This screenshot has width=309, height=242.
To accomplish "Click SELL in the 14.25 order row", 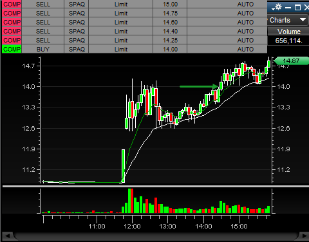I will point(43,41).
